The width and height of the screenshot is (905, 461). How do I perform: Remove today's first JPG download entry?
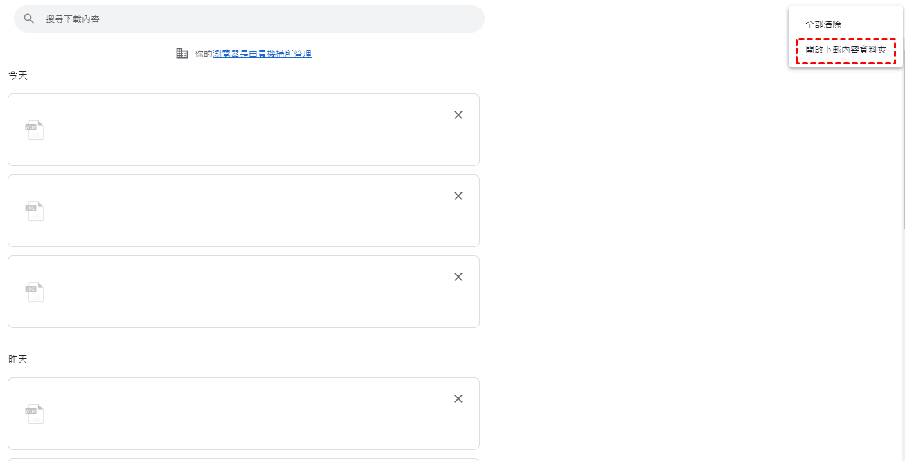point(458,196)
